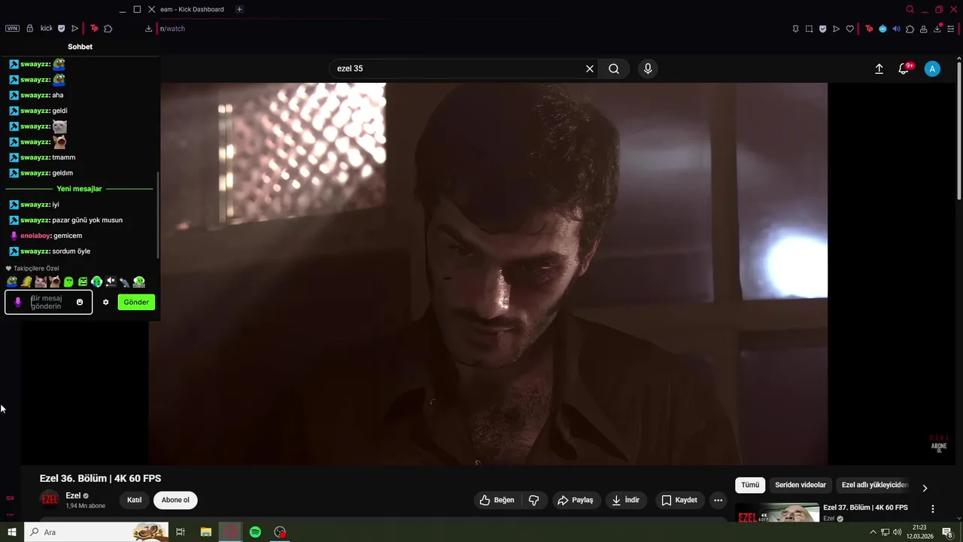Open options for 'Ezel 37. Bölüm' video
Screen dimensions: 963x542
933,509
